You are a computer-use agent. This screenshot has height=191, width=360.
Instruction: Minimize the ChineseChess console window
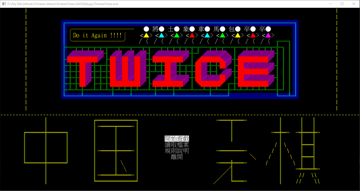point(331,4)
